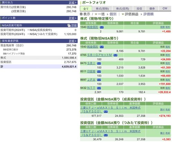Screen dimensions: 173x142
Task: Click the NTT gain value +28,532.4
Action: 164,92
